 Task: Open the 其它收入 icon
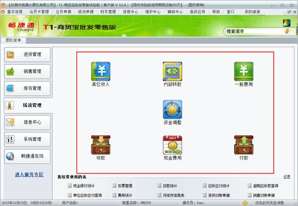100,72
